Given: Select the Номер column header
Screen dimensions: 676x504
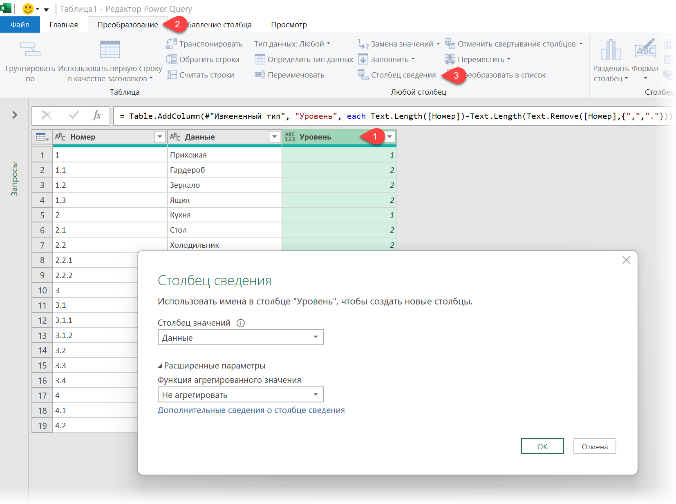Looking at the screenshot, I should tap(110, 137).
